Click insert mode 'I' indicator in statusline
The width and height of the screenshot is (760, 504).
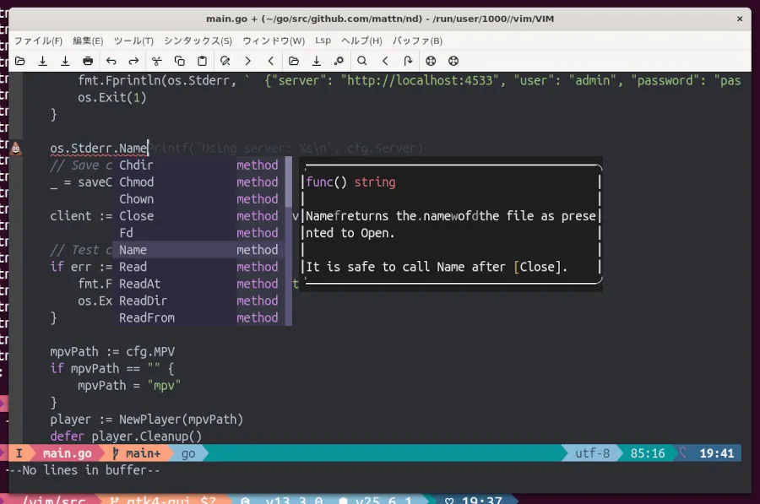coord(19,453)
